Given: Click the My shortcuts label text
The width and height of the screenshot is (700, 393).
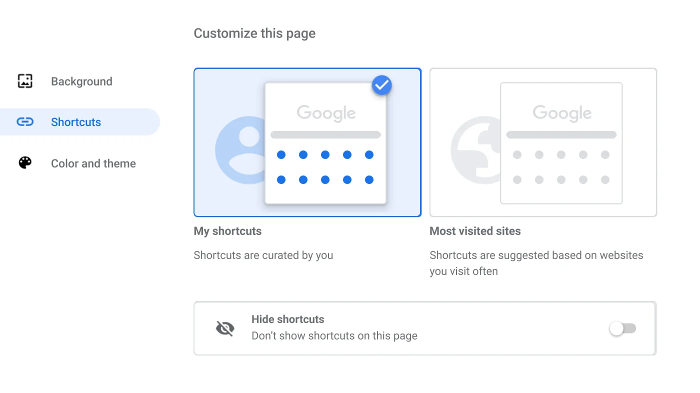Looking at the screenshot, I should click(x=227, y=231).
